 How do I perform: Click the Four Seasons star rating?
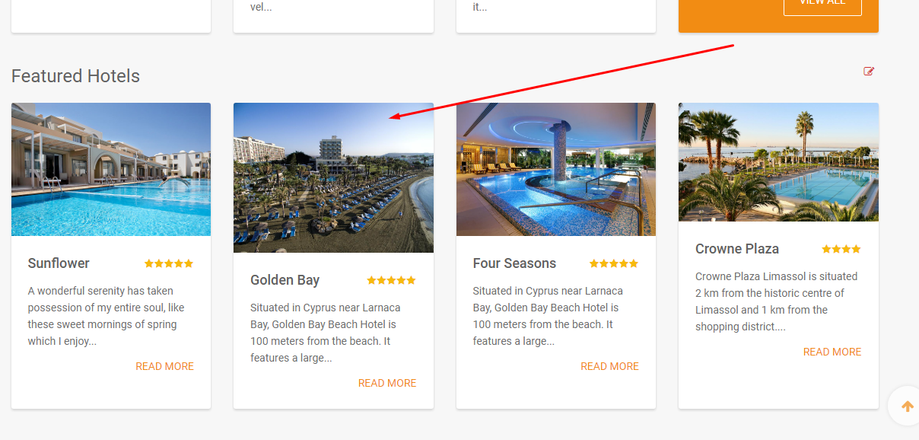click(x=614, y=263)
